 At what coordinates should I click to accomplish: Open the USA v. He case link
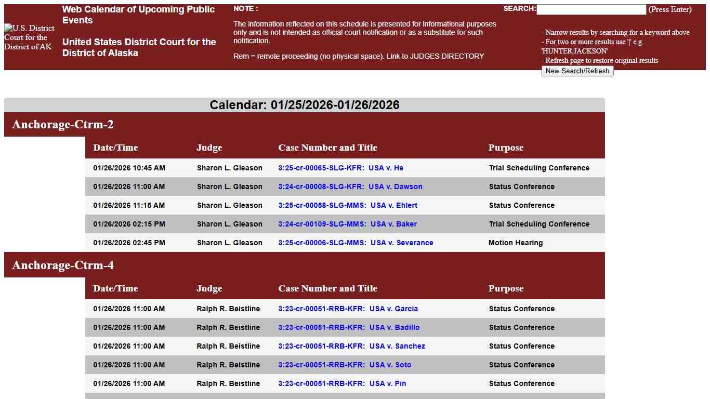coord(340,168)
